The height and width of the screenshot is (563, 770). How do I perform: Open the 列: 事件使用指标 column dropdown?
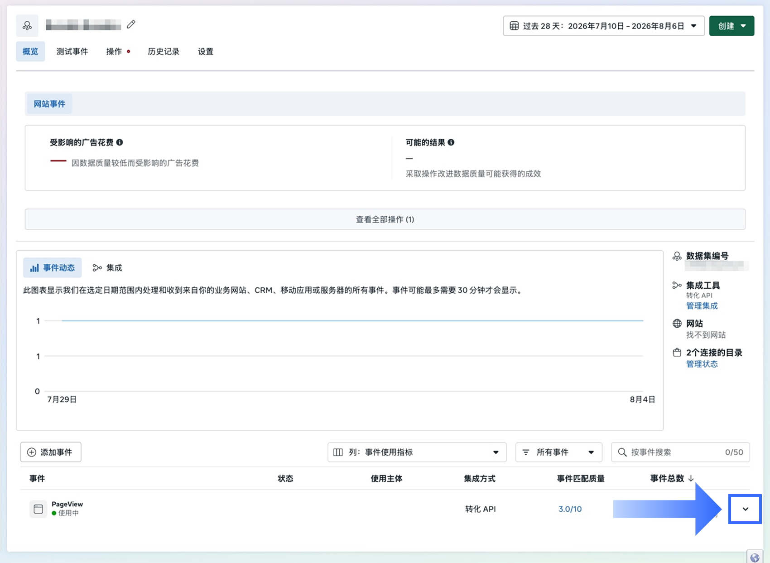(x=417, y=452)
